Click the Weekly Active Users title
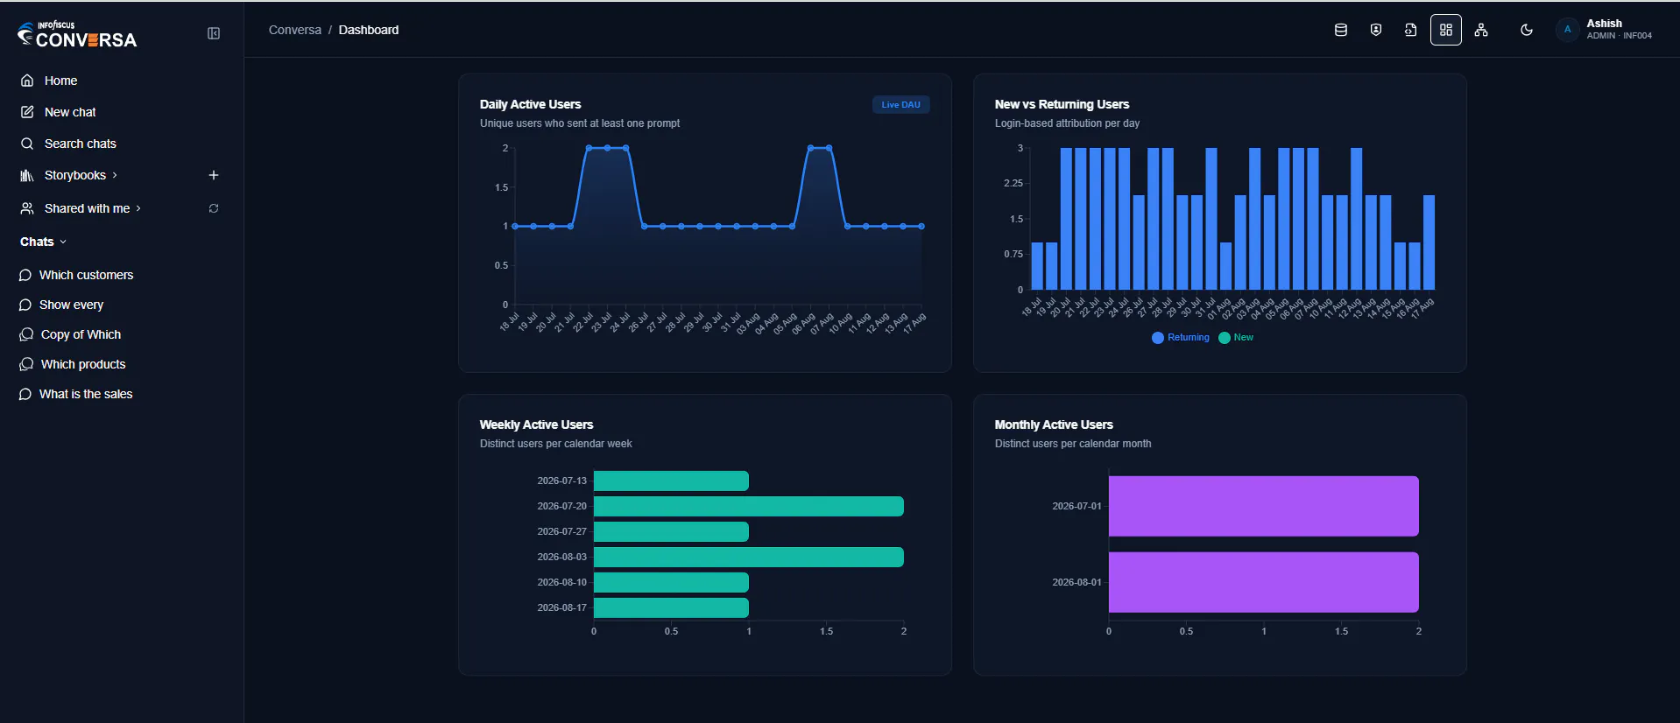Viewport: 1680px width, 723px height. (x=537, y=425)
